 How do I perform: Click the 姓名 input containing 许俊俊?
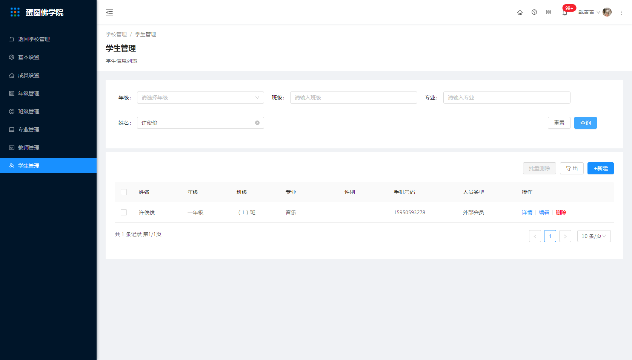(x=200, y=123)
